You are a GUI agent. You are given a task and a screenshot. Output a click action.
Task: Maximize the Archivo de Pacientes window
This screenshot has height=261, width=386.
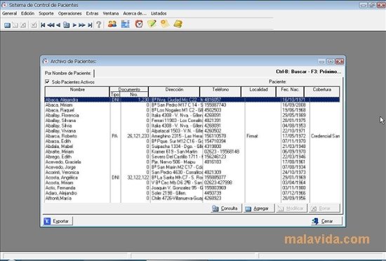tap(331, 61)
